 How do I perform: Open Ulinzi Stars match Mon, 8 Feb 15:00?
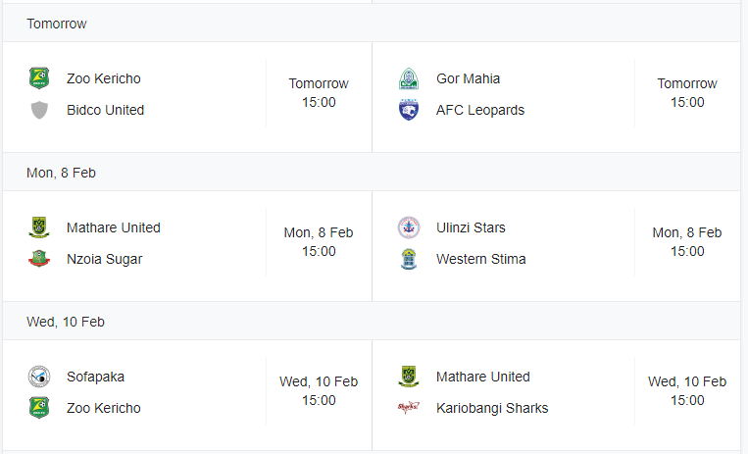point(687,241)
